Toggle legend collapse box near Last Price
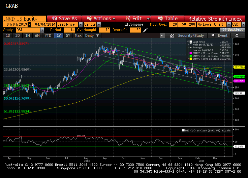 [188, 42]
